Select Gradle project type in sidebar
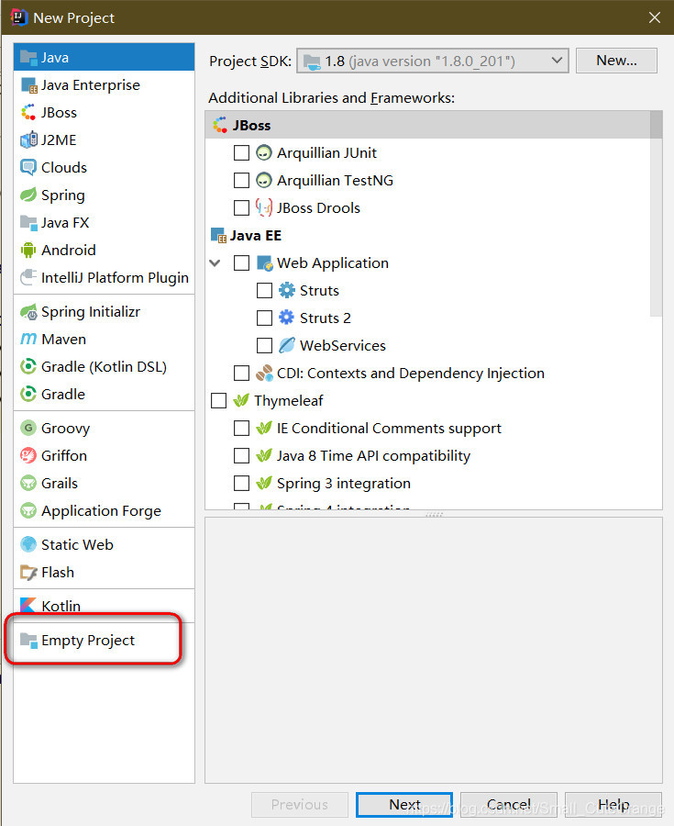Viewport: 674px width, 826px height. [104, 394]
